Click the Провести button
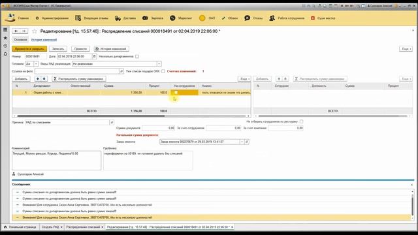418x235 pixels. pos(80,49)
